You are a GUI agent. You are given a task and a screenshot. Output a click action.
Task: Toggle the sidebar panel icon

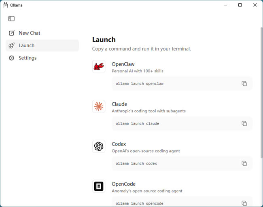tap(11, 19)
